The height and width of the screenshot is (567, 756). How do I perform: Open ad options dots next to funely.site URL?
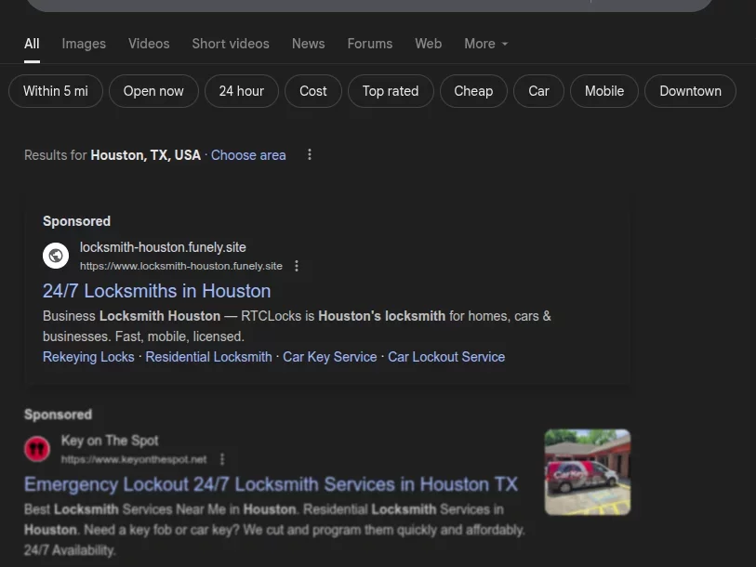tap(297, 266)
